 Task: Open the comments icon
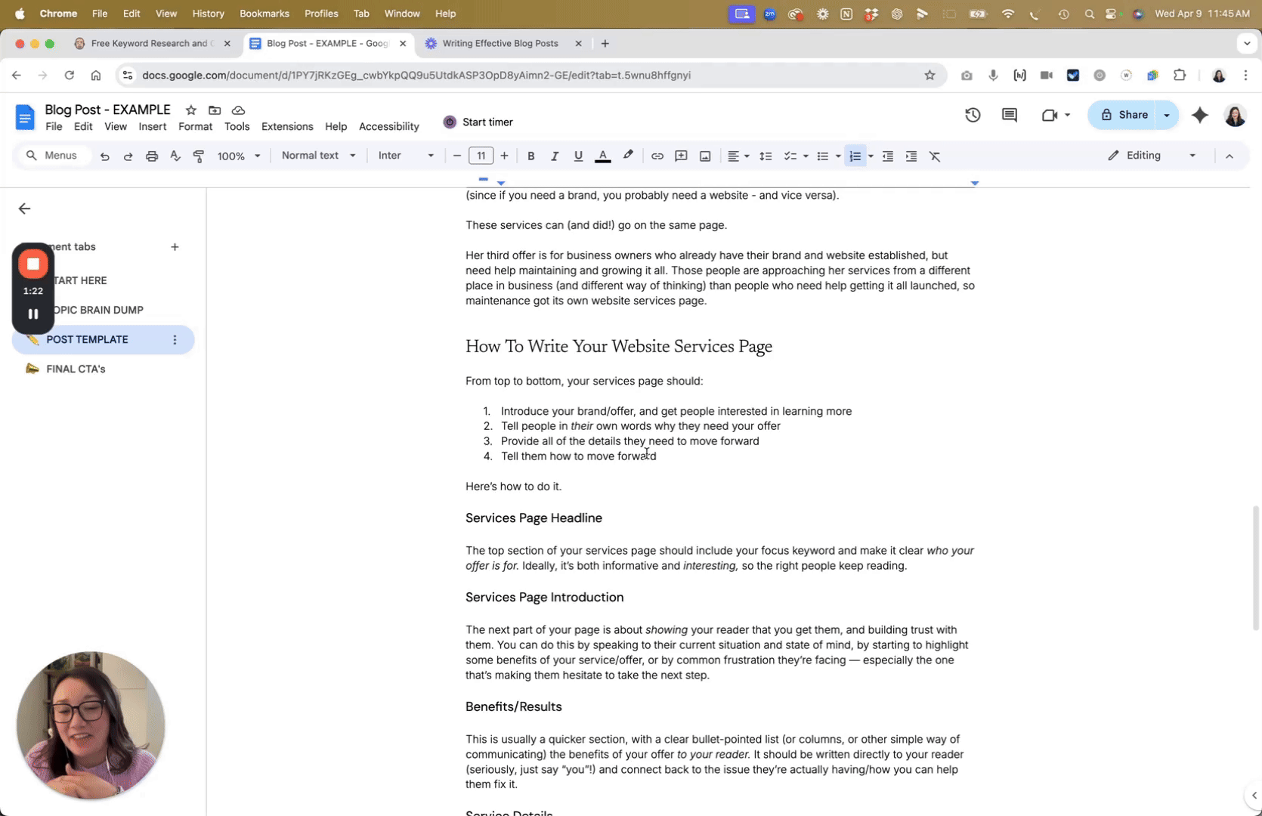tap(1010, 115)
